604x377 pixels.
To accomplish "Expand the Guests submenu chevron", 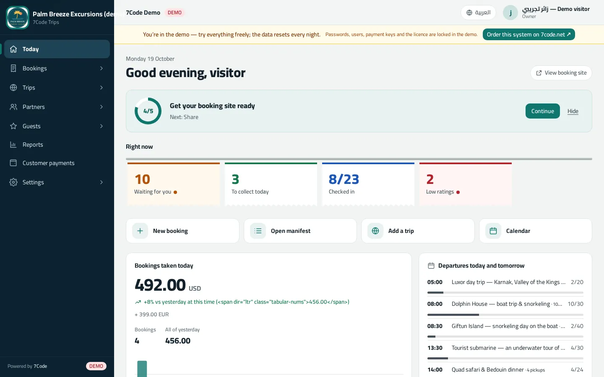I will click(102, 126).
